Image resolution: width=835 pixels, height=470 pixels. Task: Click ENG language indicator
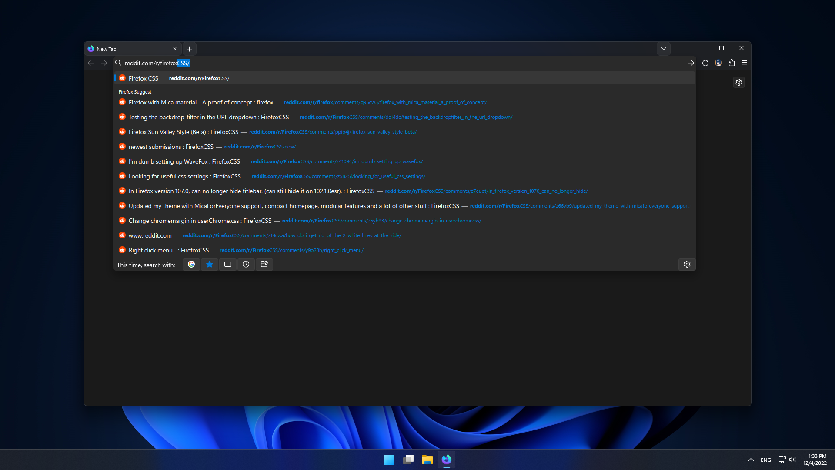(766, 460)
